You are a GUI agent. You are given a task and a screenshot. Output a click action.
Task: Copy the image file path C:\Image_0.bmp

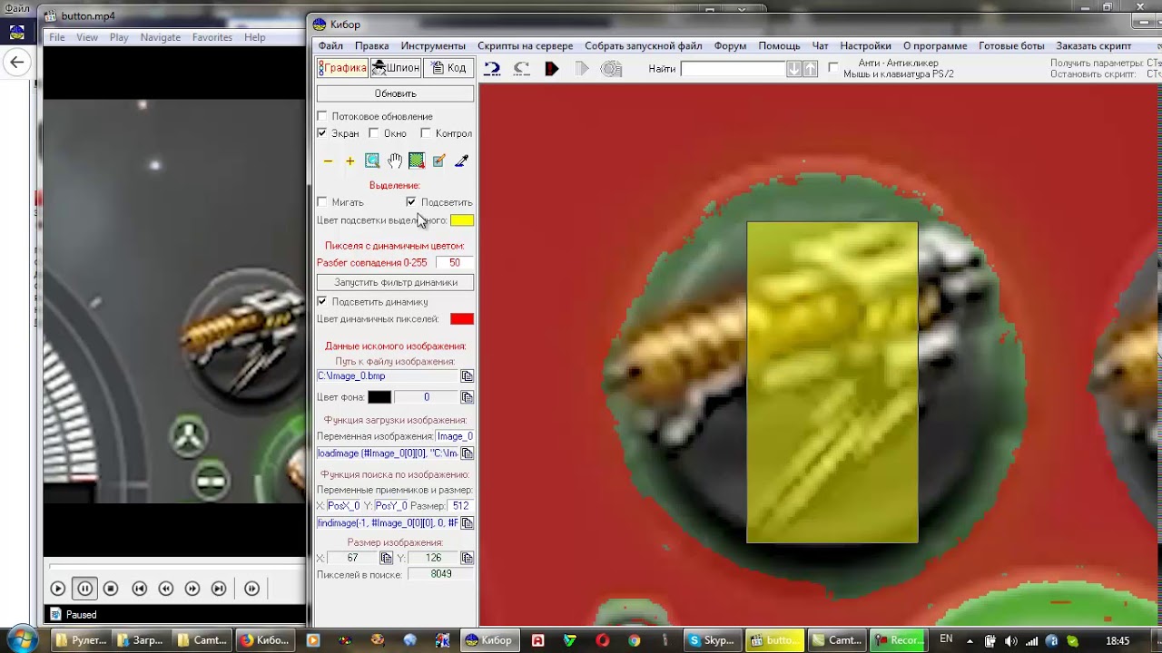click(467, 376)
